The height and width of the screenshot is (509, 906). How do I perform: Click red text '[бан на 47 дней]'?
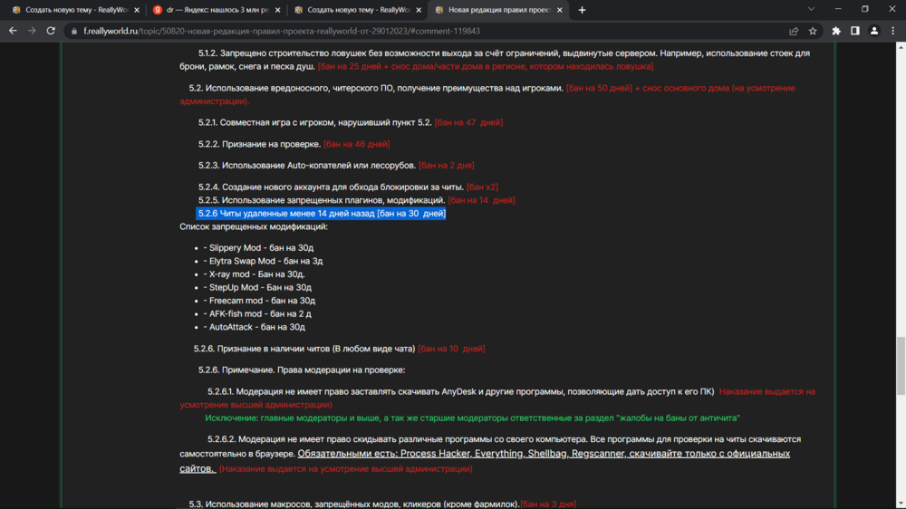coord(468,122)
